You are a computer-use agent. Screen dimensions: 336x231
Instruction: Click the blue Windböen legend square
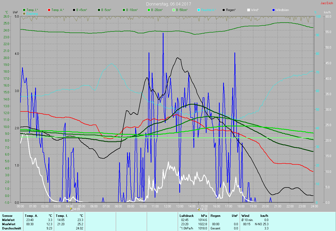tap(274, 10)
